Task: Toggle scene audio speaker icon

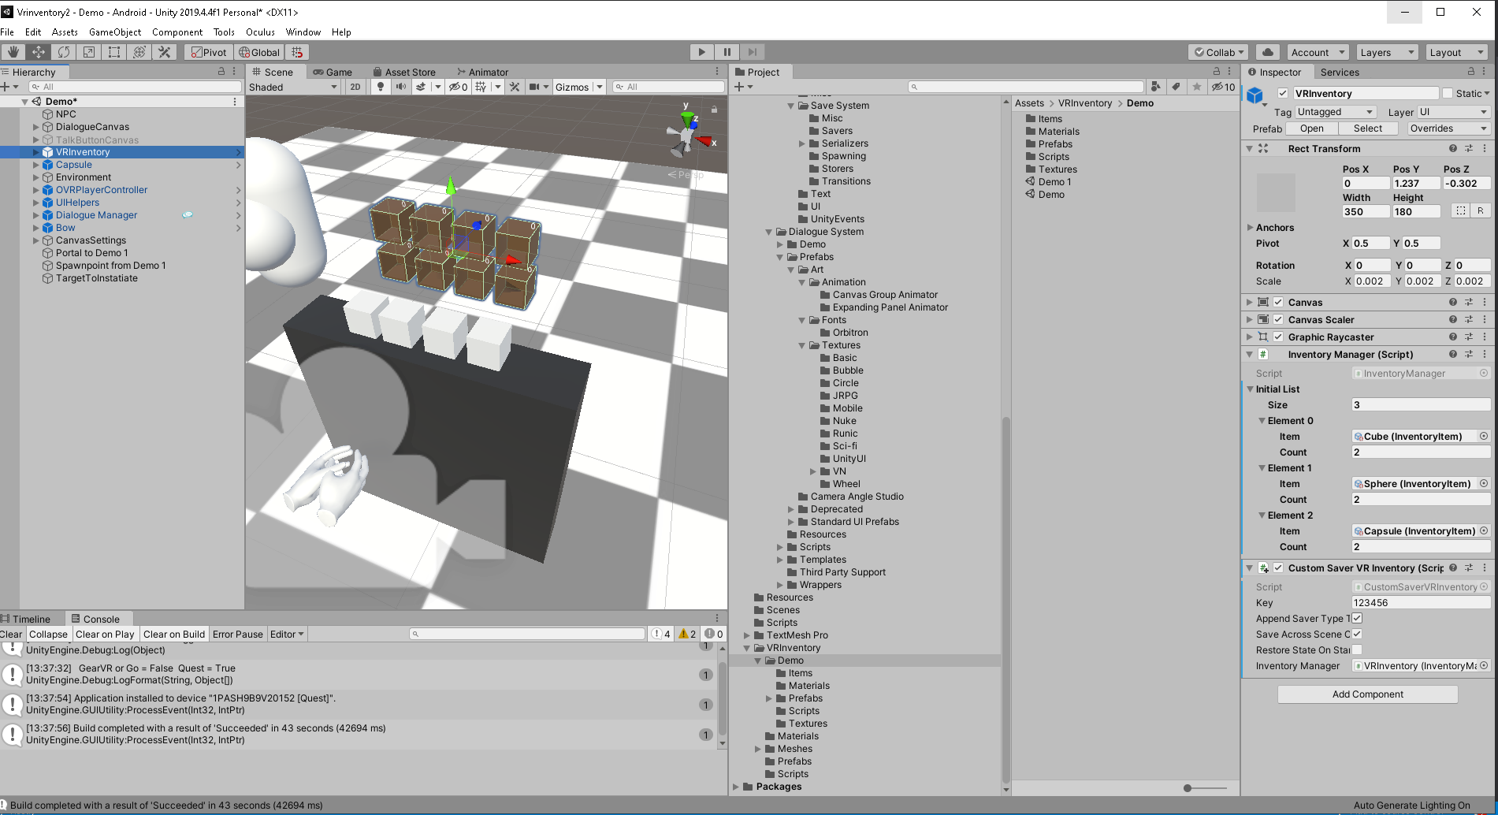Action: (401, 87)
